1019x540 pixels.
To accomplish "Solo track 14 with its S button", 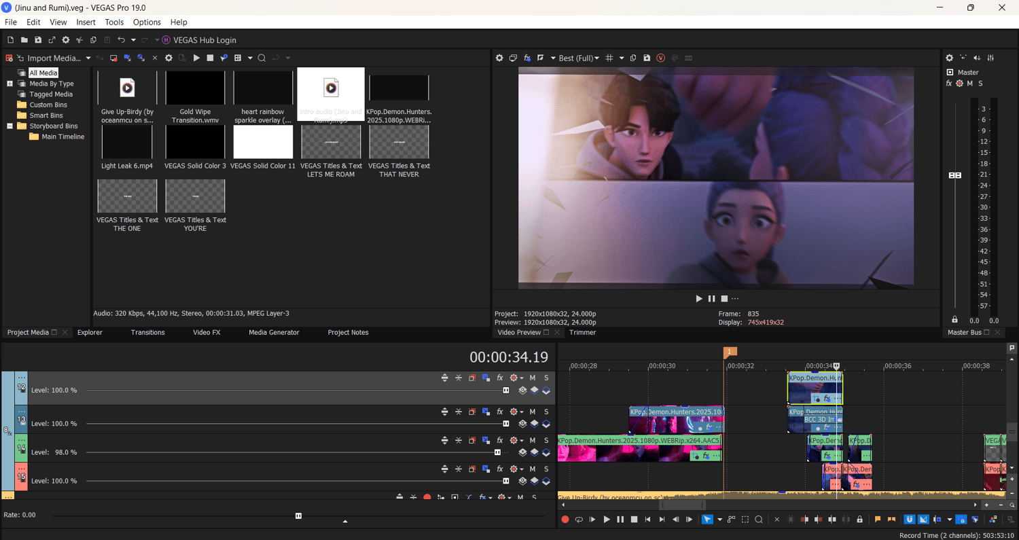I will coord(546,440).
